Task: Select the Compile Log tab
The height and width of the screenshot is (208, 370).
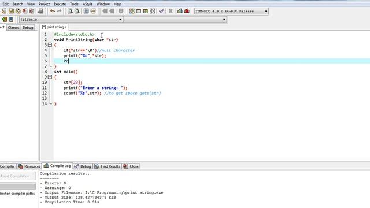Action: 57,166
